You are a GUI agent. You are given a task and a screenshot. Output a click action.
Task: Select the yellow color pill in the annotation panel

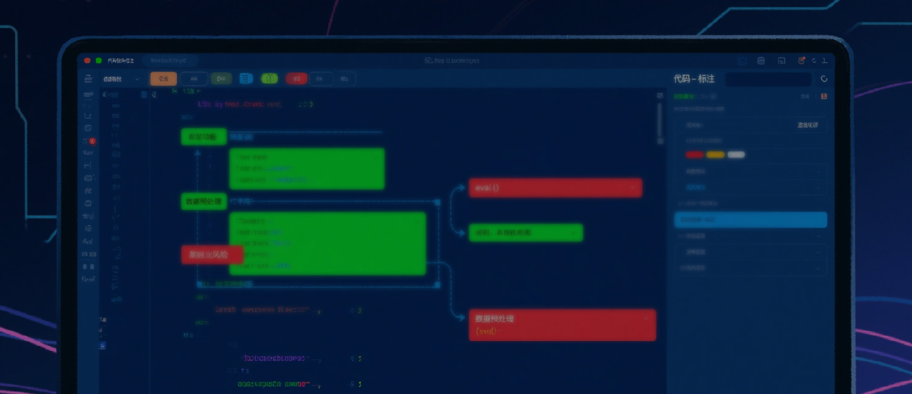pos(715,154)
